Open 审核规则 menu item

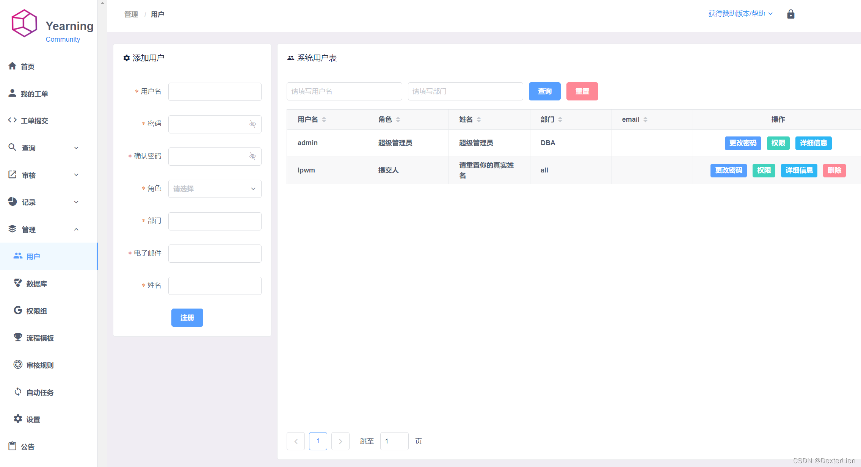40,365
